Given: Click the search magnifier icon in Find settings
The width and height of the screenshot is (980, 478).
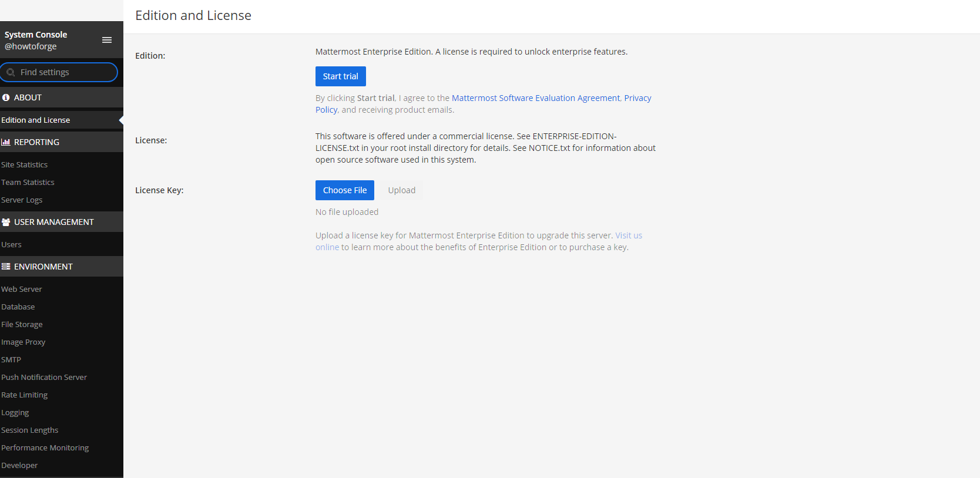Looking at the screenshot, I should pyautogui.click(x=11, y=72).
